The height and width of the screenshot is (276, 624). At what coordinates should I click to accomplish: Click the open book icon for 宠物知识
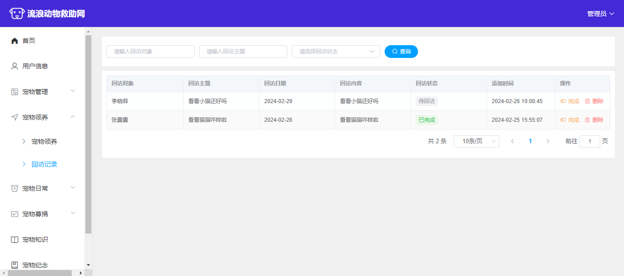(x=15, y=240)
